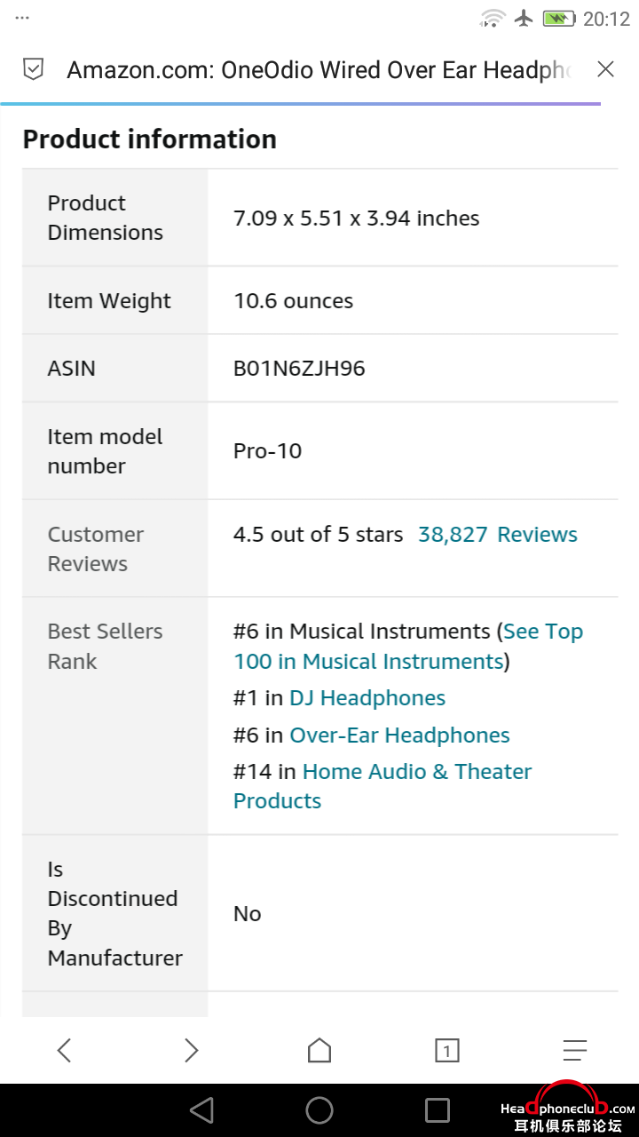639x1137 pixels.
Task: Tap Android home circle button
Action: 319,1109
